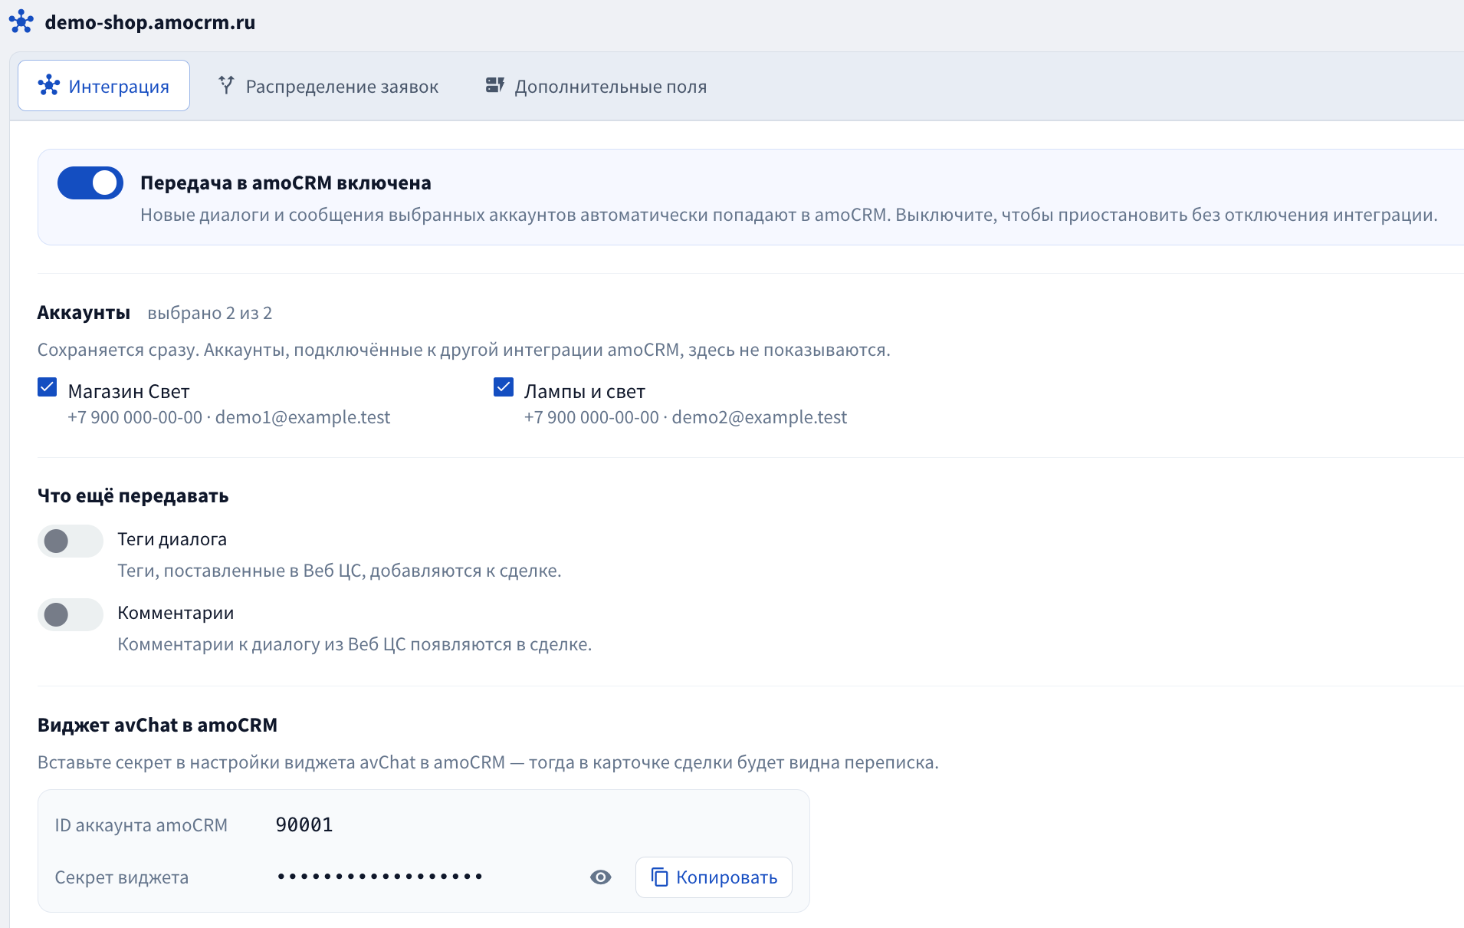
Task: Click the demo2@example.test contact line
Action: coord(685,417)
